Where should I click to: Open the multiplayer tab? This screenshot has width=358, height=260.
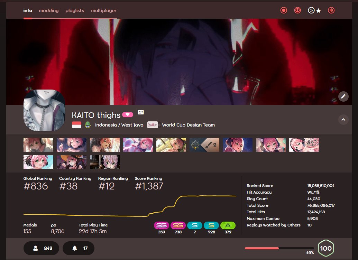point(104,10)
